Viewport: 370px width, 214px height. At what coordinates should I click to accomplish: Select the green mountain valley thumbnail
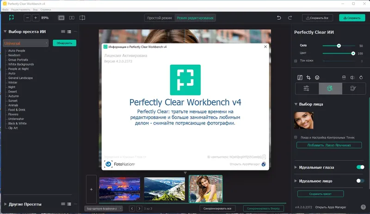coord(165,189)
